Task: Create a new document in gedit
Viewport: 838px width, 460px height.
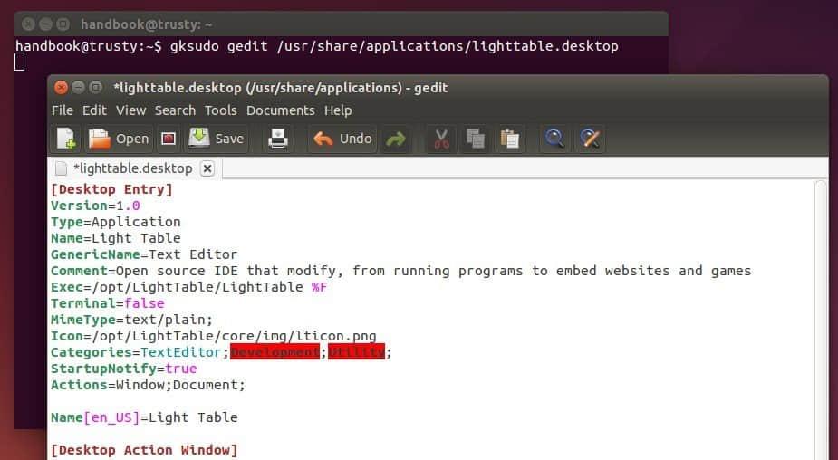Action: click(66, 139)
